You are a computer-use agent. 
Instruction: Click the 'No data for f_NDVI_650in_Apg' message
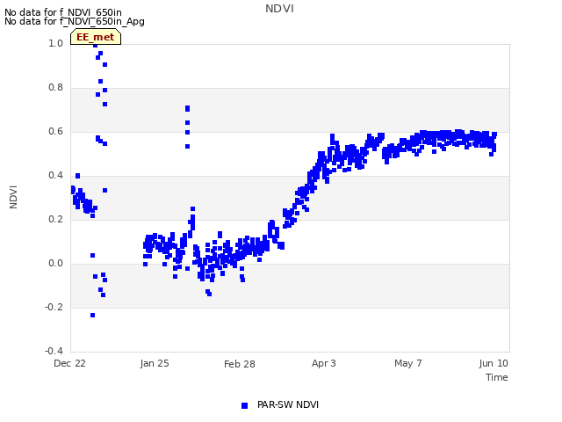point(75,21)
